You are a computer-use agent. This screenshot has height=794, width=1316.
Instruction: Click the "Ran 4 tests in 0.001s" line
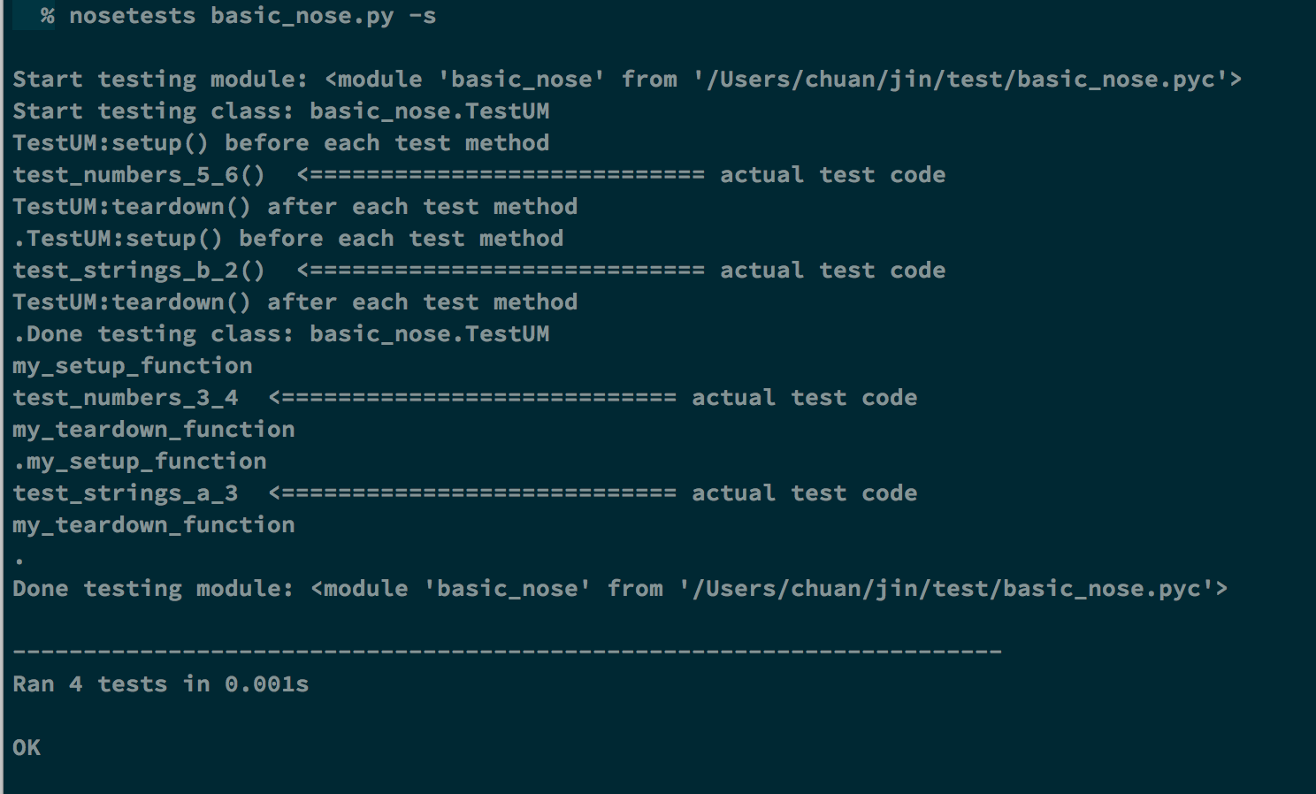160,684
